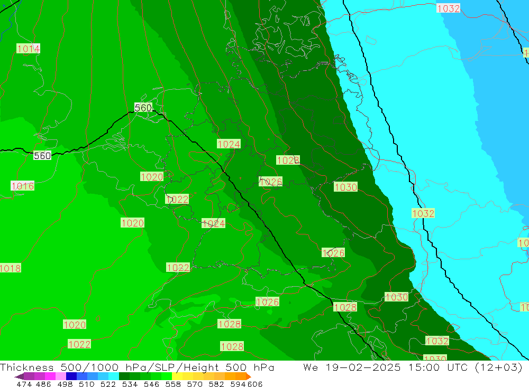The image size is (529, 387).
Task: Click the purple arrow at the legend's left end
Action: coord(19,376)
